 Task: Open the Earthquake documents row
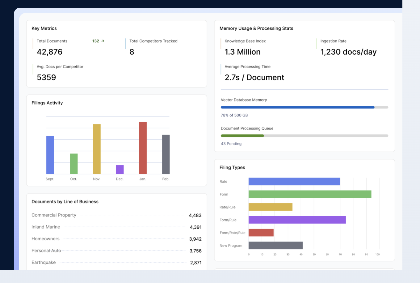point(44,263)
